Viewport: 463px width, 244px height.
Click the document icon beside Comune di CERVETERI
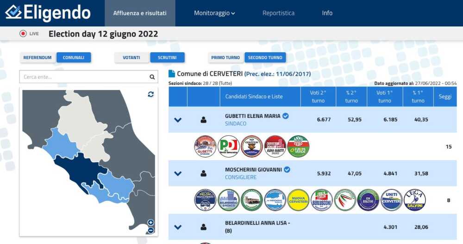(x=172, y=73)
